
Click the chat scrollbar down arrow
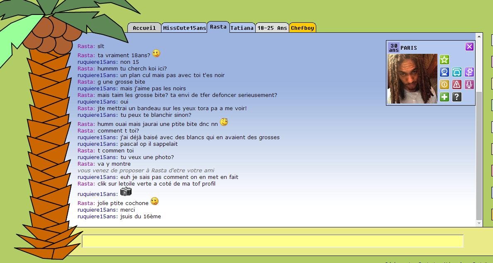pyautogui.click(x=479, y=223)
